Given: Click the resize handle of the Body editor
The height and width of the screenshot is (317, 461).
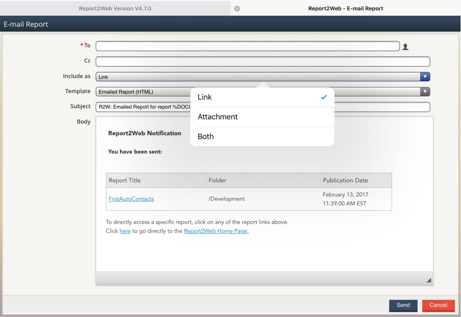Looking at the screenshot, I should (429, 280).
